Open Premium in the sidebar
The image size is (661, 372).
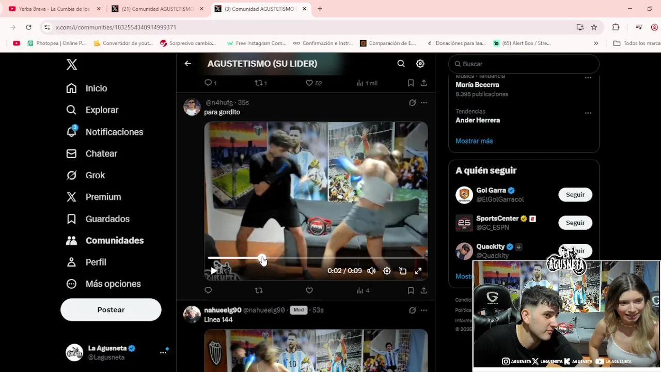point(93,197)
